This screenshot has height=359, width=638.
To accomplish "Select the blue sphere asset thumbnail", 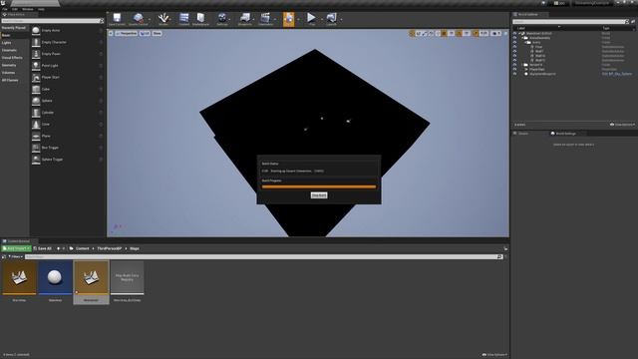I will pos(55,277).
